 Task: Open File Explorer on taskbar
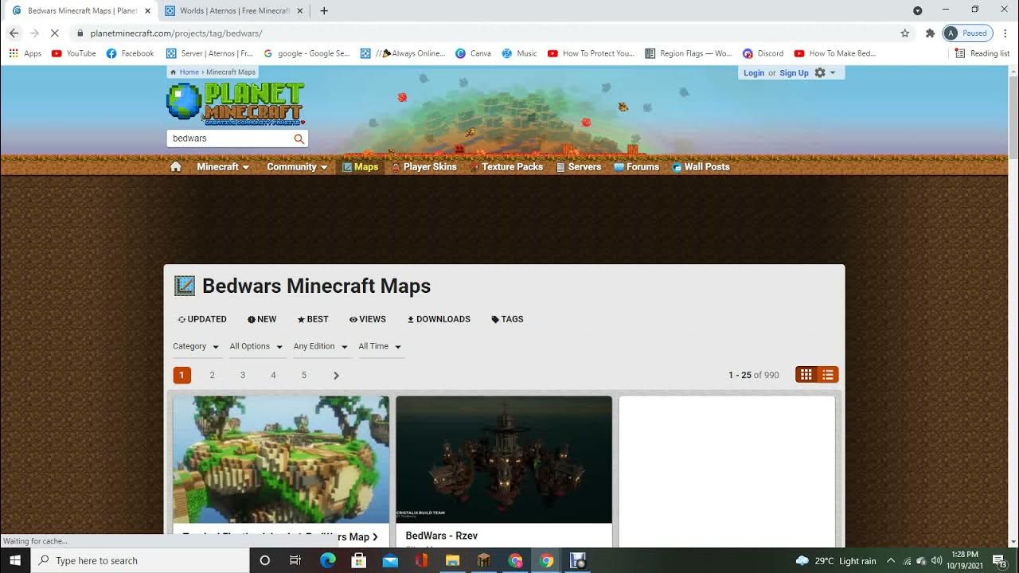click(452, 560)
